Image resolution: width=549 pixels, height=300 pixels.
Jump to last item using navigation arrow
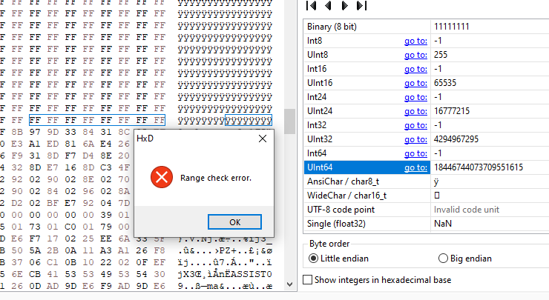pyautogui.click(x=362, y=6)
